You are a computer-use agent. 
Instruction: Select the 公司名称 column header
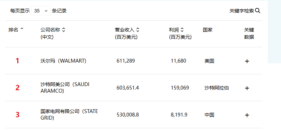coord(50,30)
